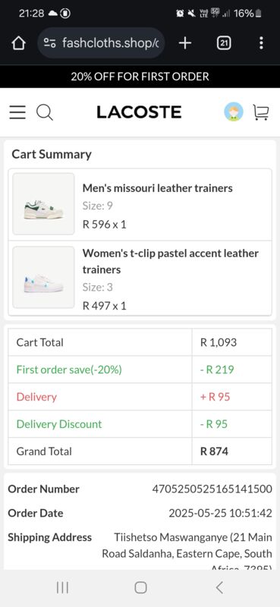The image size is (280, 607).
Task: Tap the LACOSTE logo
Action: 139,112
